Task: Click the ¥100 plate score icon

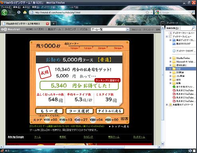Action: coord(47,120)
